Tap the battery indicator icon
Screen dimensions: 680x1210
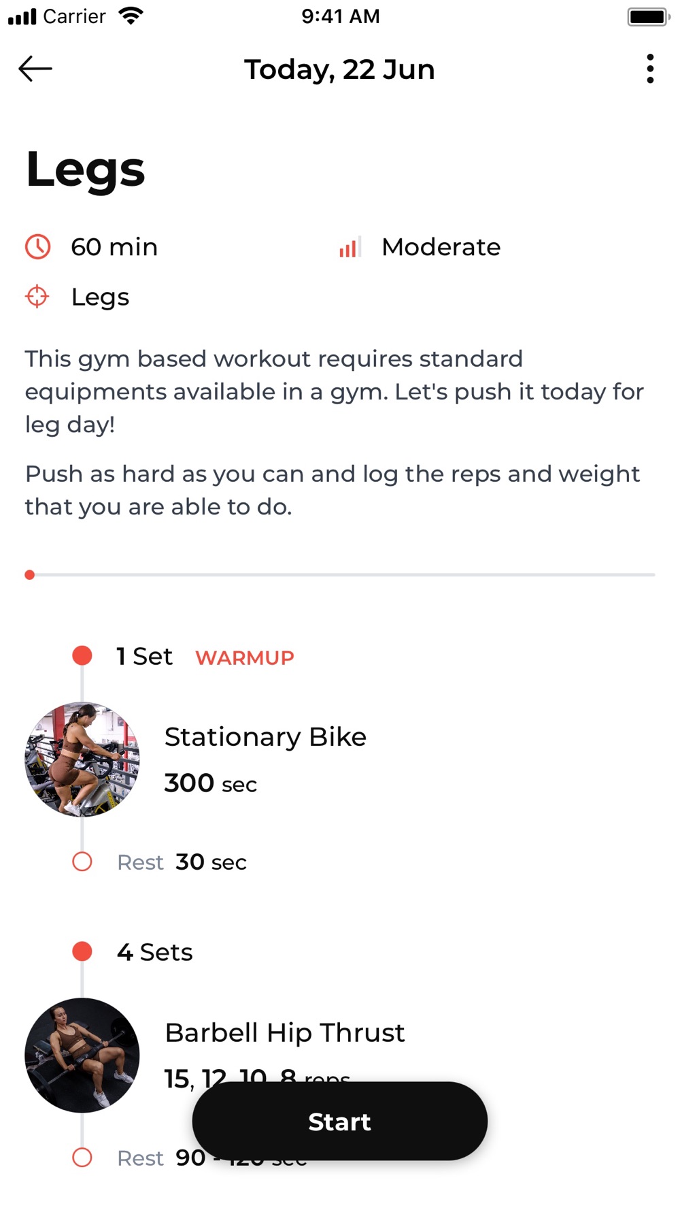point(649,16)
